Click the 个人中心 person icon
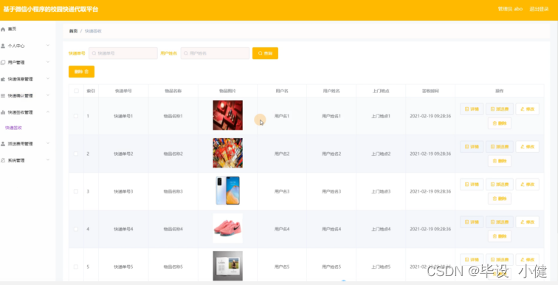 (3, 46)
